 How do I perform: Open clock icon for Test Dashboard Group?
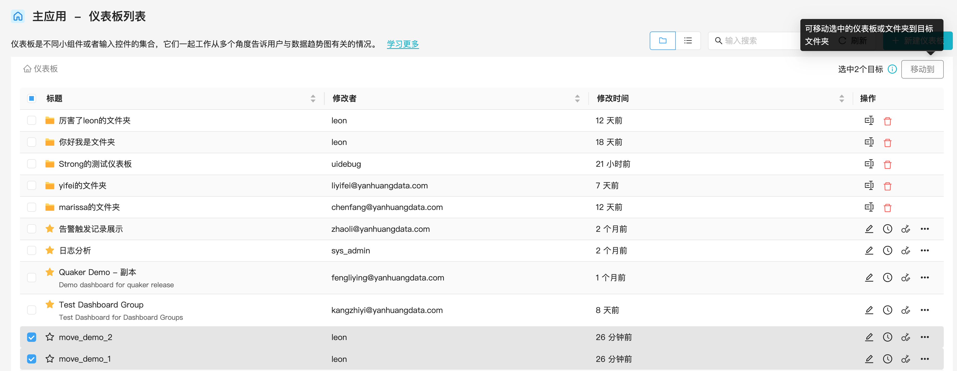pyautogui.click(x=888, y=310)
